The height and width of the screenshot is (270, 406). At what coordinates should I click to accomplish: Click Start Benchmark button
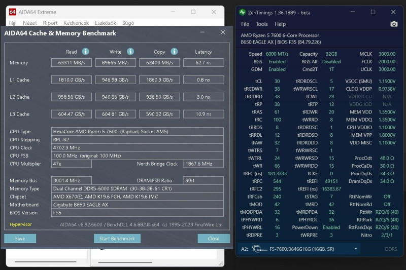coord(117,239)
